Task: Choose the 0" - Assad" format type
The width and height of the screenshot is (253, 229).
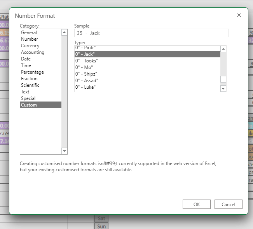Action: coord(147,81)
